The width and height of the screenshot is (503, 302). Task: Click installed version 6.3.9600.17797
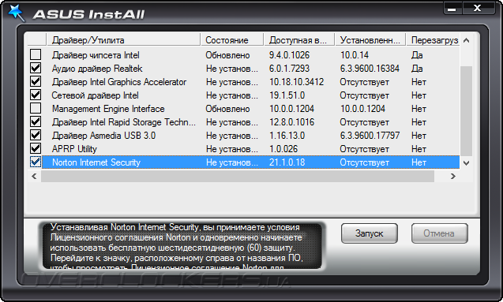(370, 136)
